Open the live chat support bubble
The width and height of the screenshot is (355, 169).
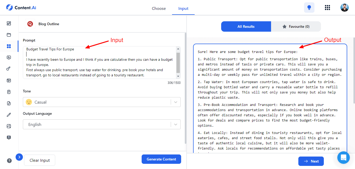coord(343,157)
